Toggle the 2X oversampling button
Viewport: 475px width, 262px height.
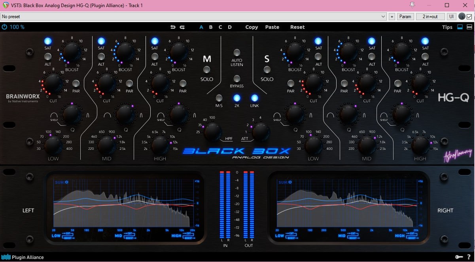[x=237, y=98]
